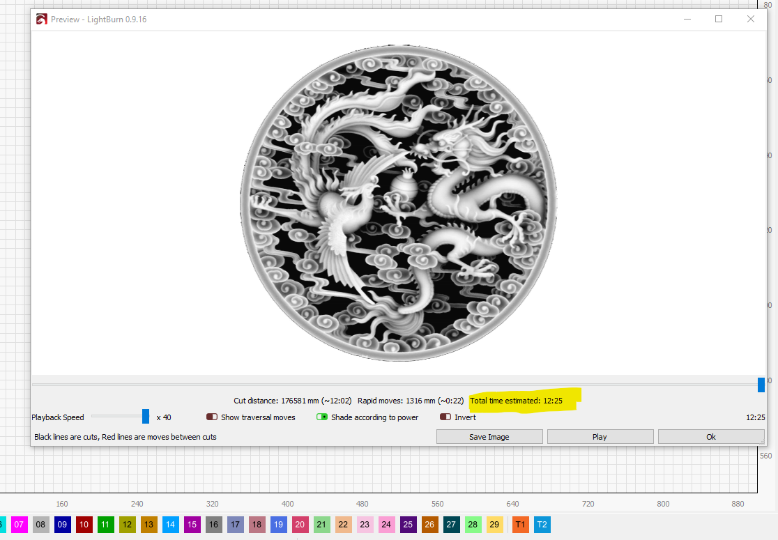Click the x 40 speed value

(164, 417)
